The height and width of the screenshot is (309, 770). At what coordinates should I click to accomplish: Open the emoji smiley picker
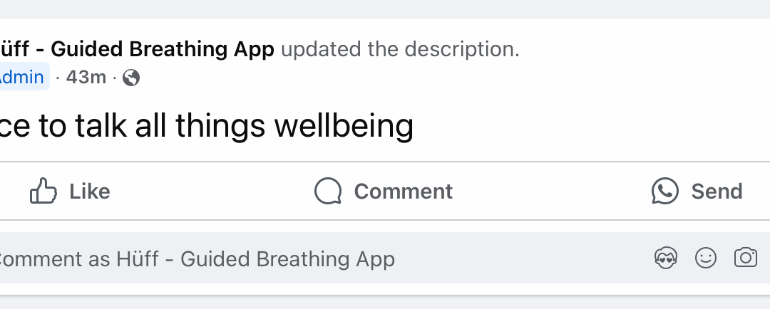706,258
